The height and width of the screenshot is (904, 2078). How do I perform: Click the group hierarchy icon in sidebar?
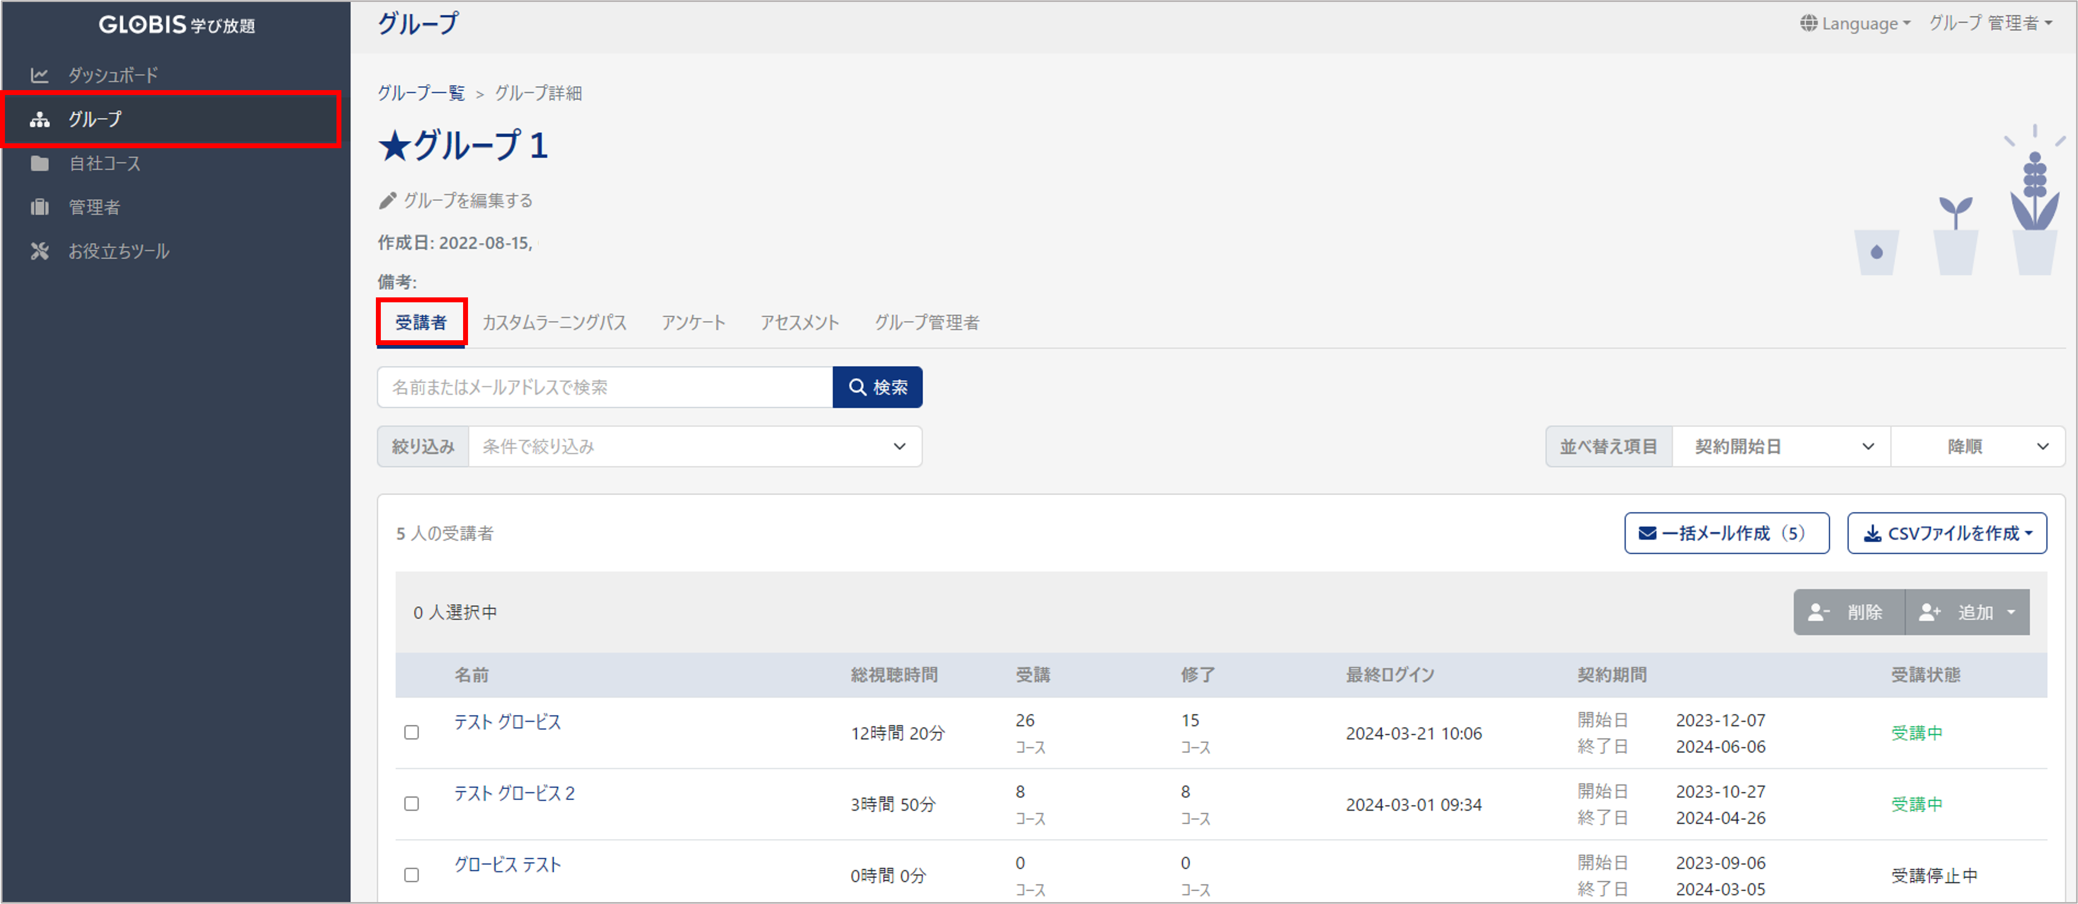click(39, 119)
